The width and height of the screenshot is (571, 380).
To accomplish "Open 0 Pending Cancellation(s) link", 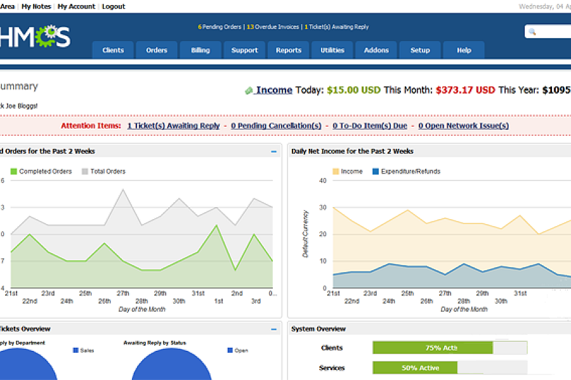I will [x=276, y=125].
